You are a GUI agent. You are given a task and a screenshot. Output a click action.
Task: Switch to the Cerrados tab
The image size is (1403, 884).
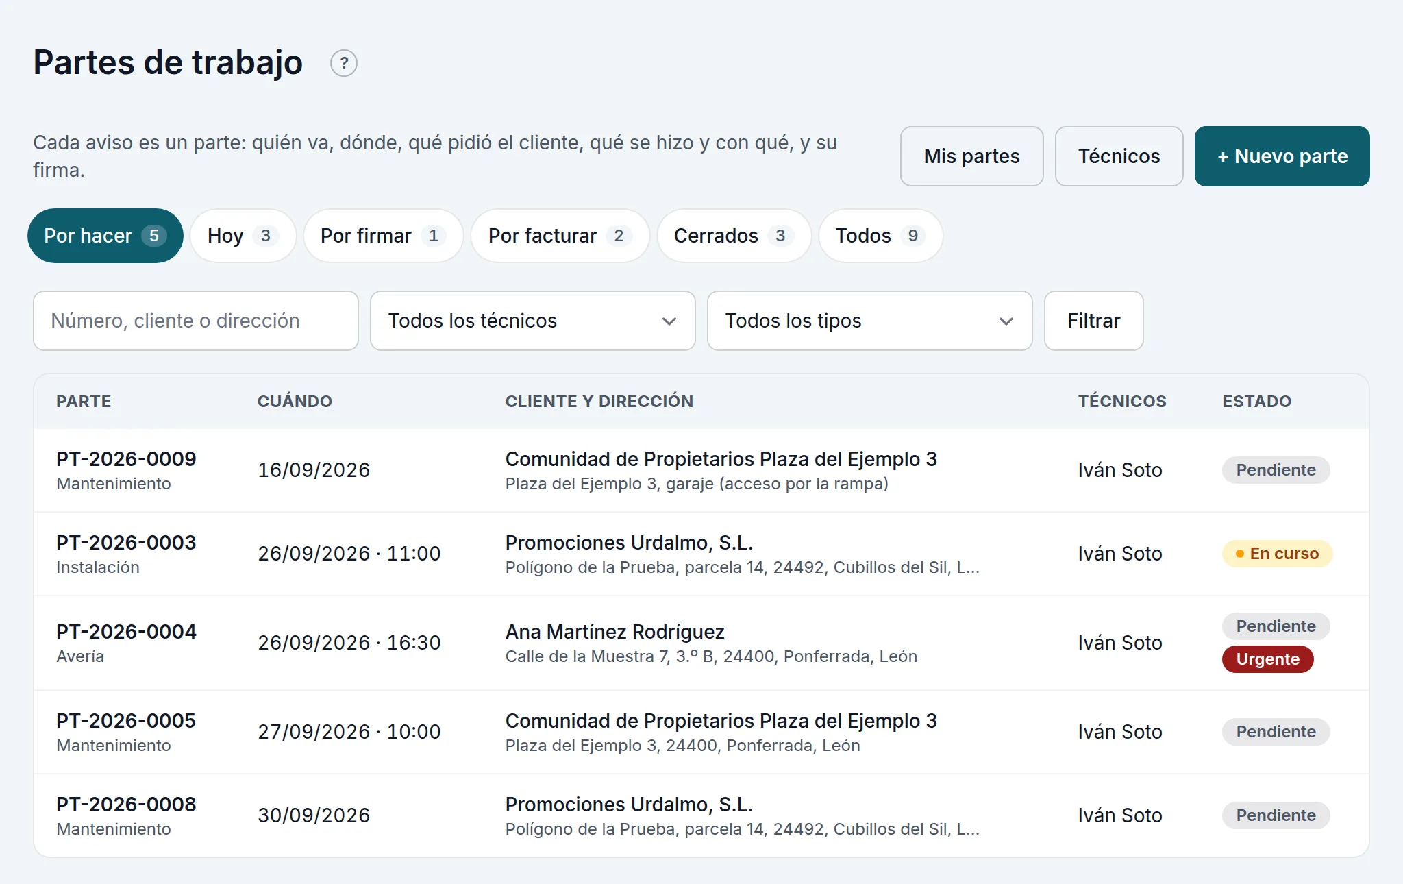tap(734, 236)
